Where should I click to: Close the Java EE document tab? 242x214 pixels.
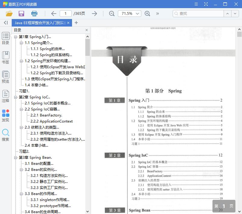tap(68, 23)
